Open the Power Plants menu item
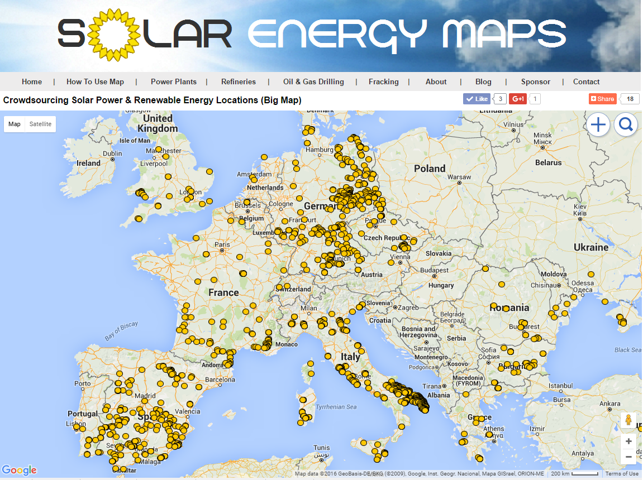 pyautogui.click(x=174, y=81)
